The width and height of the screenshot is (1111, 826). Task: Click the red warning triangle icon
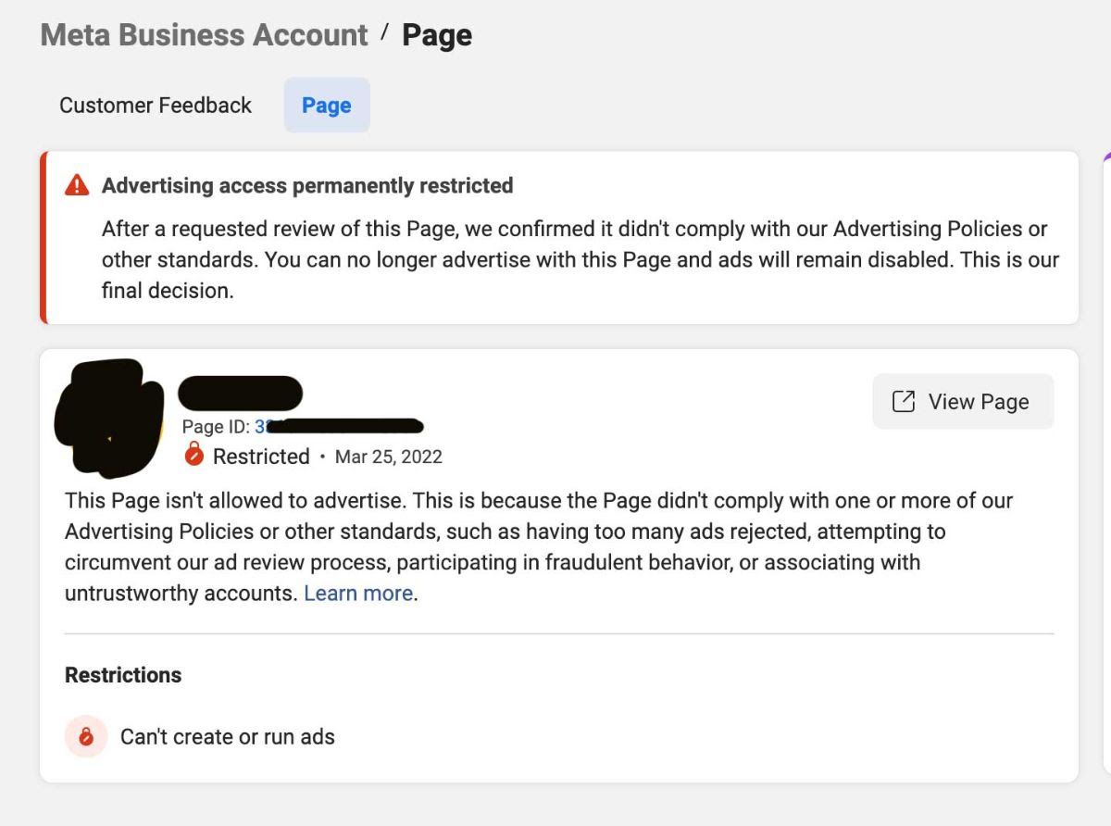[x=77, y=186]
